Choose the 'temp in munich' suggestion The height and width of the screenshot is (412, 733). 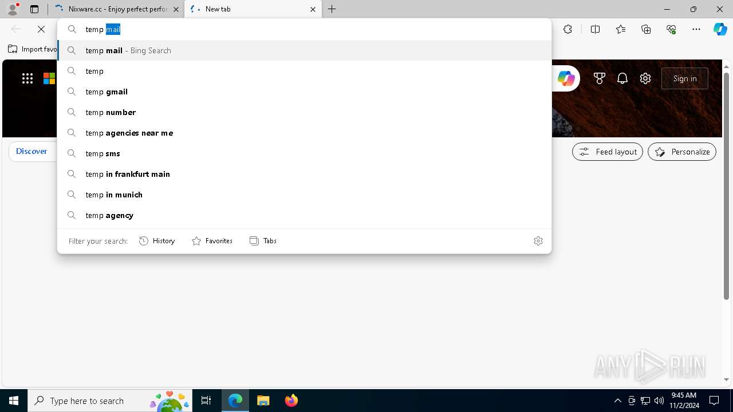point(304,195)
